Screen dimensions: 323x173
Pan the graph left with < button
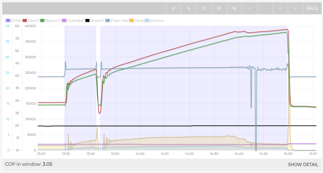click(280, 8)
